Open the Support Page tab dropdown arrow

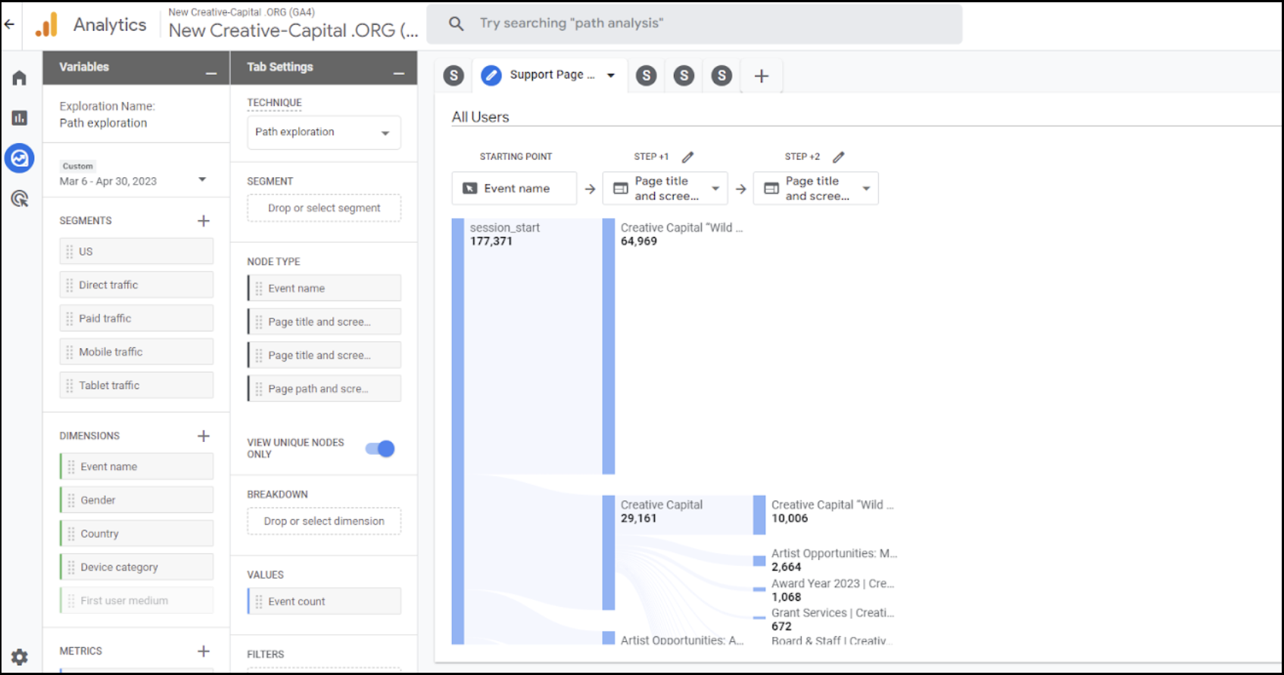(611, 76)
